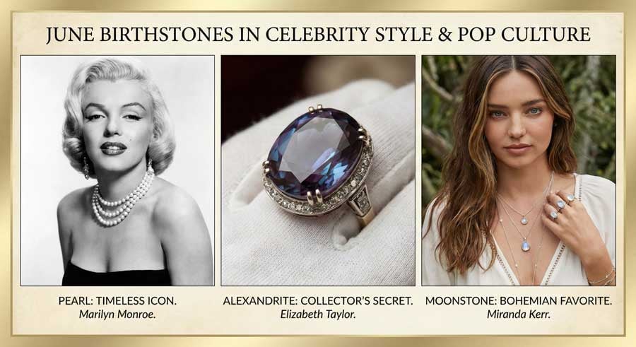Click the 'Pearl: Timeless Icon.' caption
The height and width of the screenshot is (347, 636).
[x=117, y=300]
